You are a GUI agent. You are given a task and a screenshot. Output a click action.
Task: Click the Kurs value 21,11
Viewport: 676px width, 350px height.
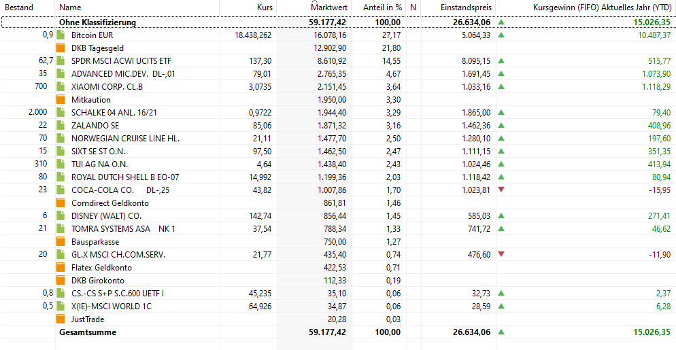click(263, 139)
